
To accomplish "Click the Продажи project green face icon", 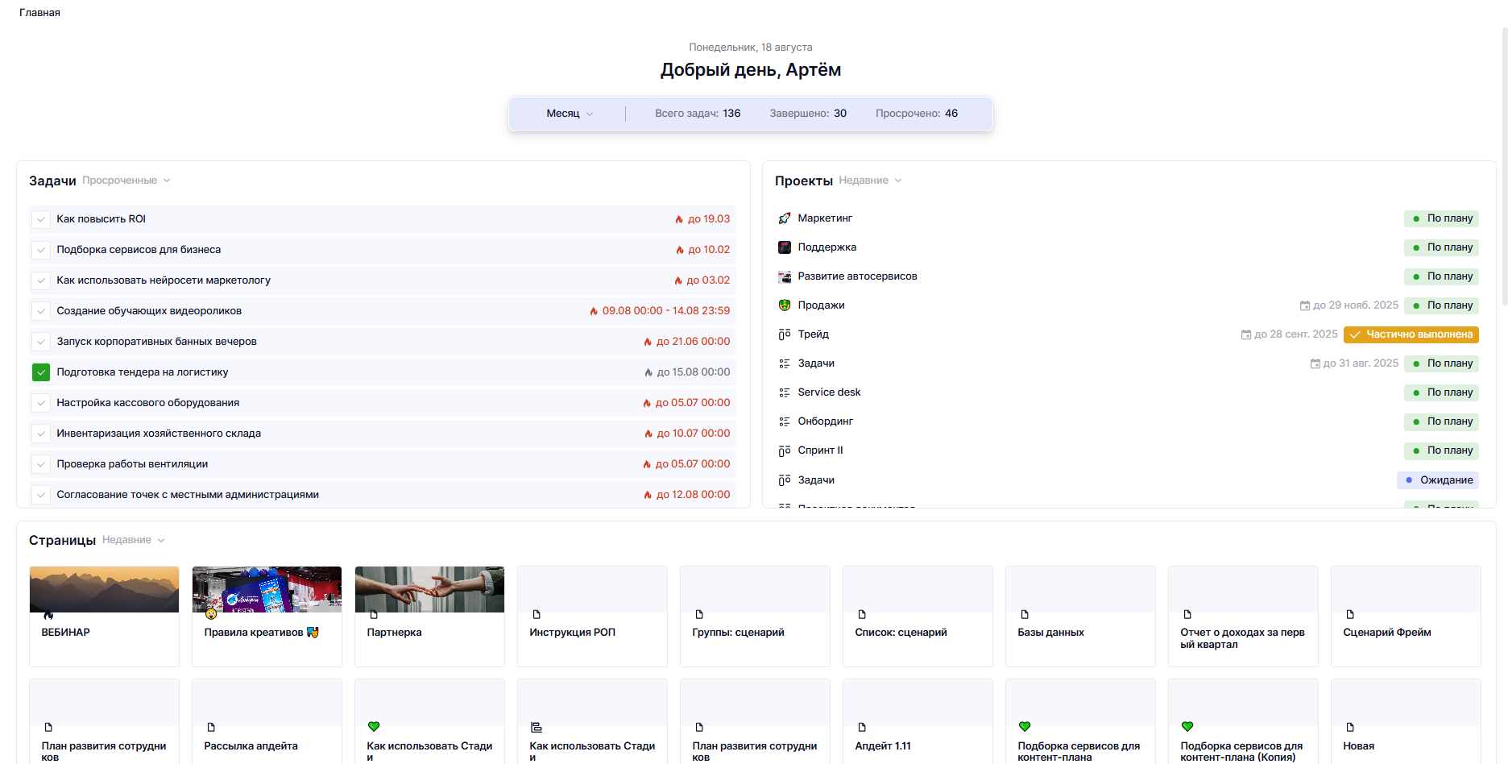I will click(785, 305).
